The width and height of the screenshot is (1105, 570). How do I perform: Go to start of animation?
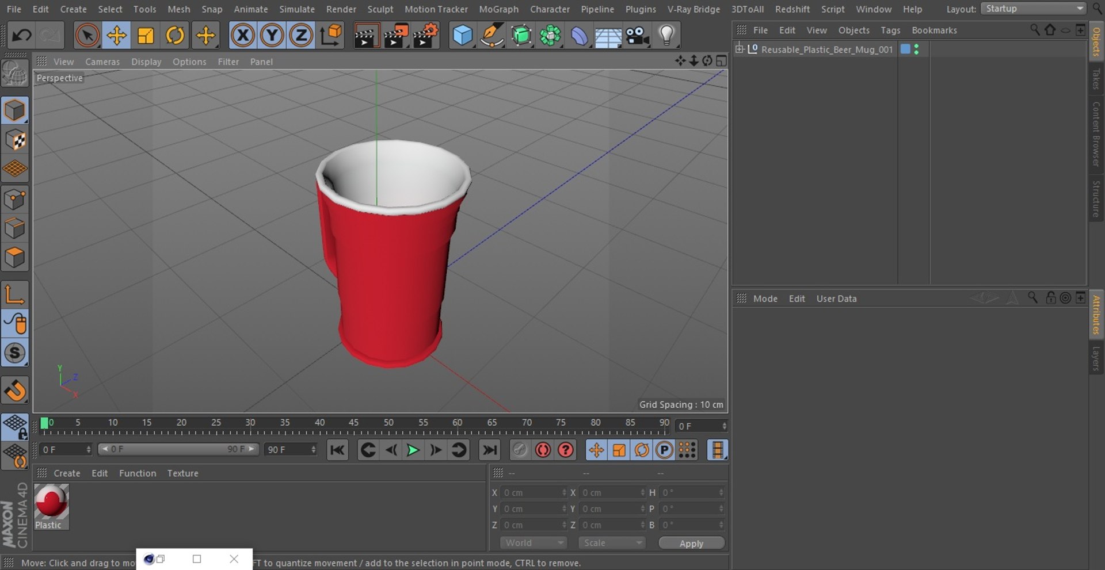tap(337, 450)
